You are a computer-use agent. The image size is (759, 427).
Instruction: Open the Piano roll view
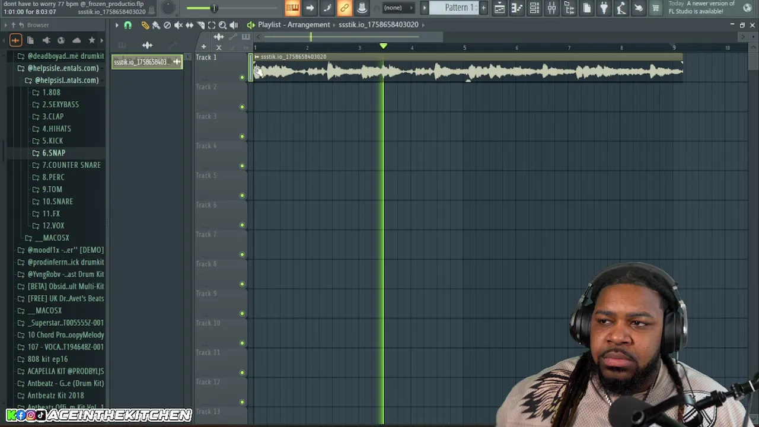pyautogui.click(x=517, y=8)
